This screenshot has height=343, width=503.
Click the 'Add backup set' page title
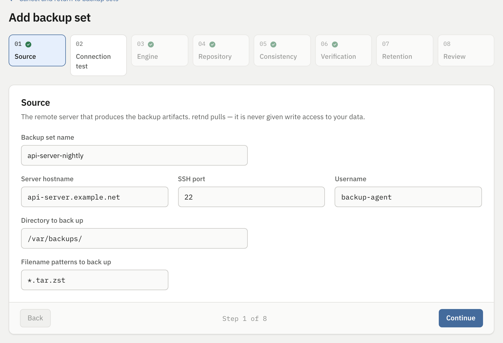(x=50, y=18)
